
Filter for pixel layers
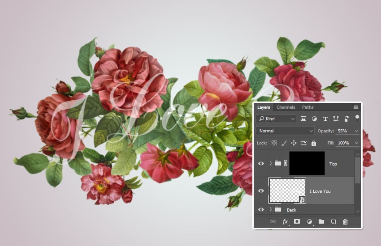[303, 119]
